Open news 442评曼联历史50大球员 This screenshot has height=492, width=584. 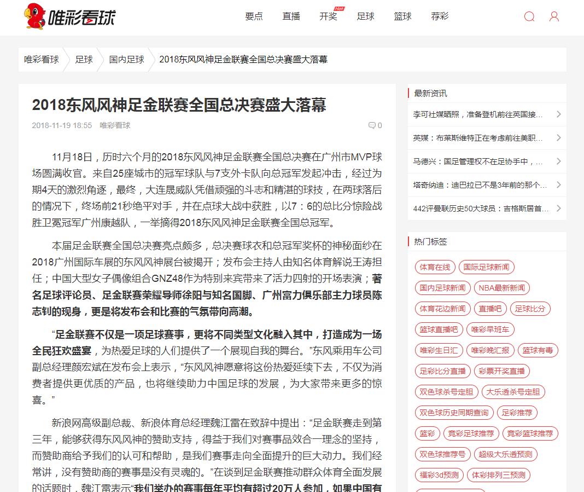pyautogui.click(x=481, y=209)
